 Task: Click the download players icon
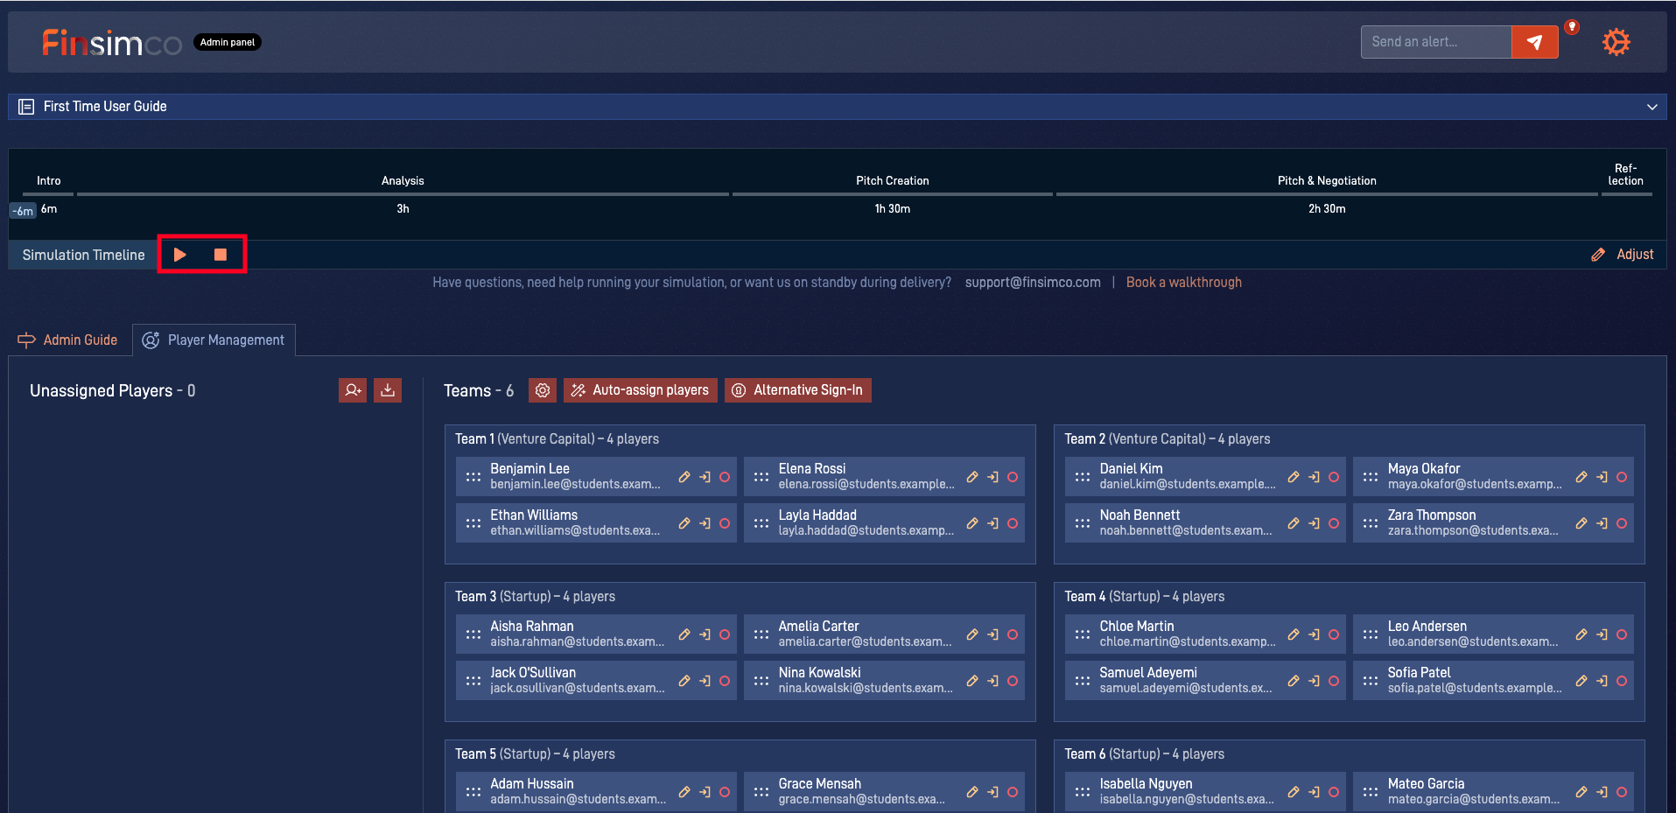click(388, 390)
